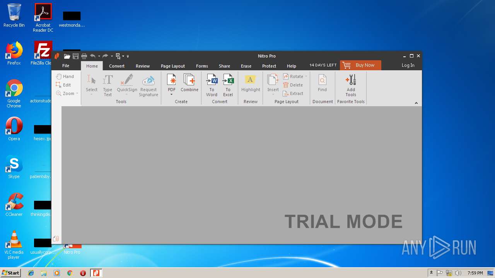The image size is (495, 278).
Task: Click the Buy Now button
Action: (360, 65)
